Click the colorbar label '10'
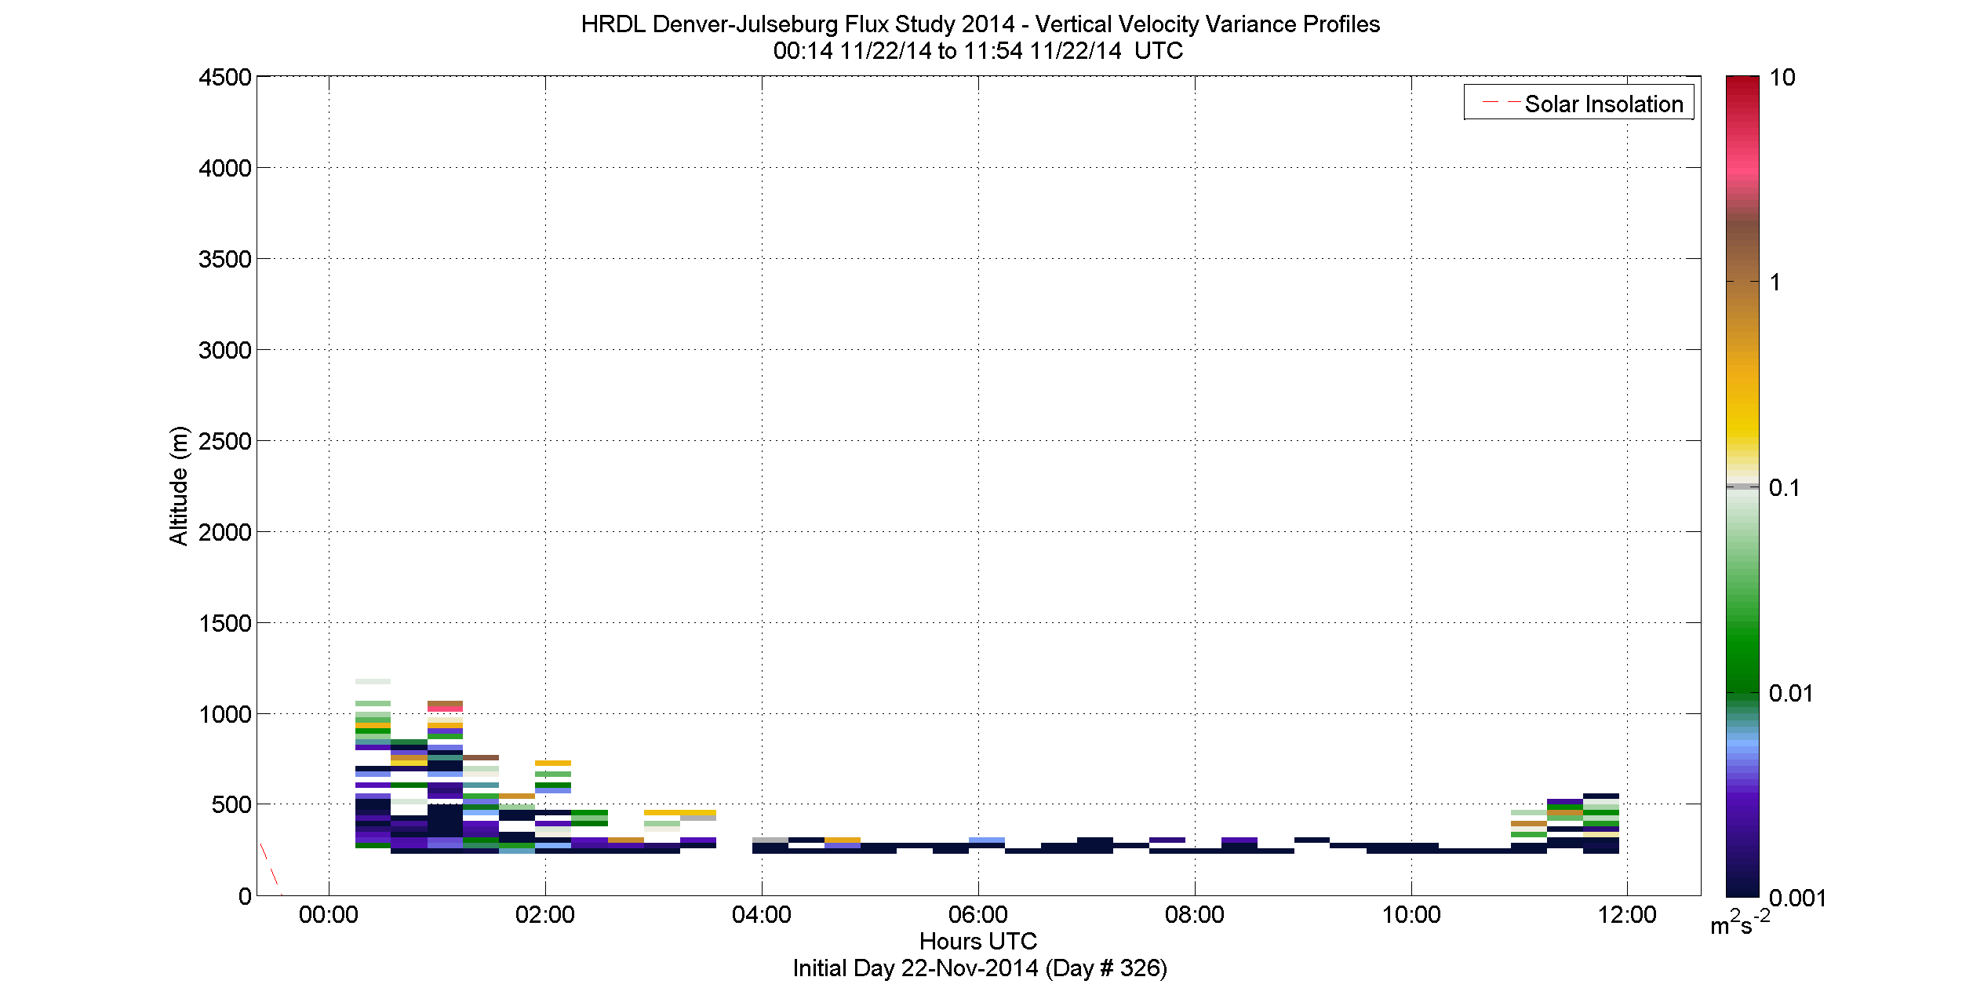 coord(1782,78)
